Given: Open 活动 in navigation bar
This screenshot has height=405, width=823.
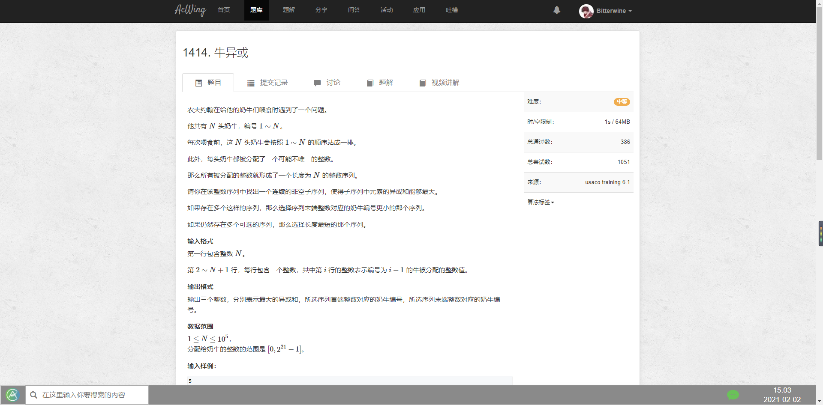Looking at the screenshot, I should [x=387, y=10].
